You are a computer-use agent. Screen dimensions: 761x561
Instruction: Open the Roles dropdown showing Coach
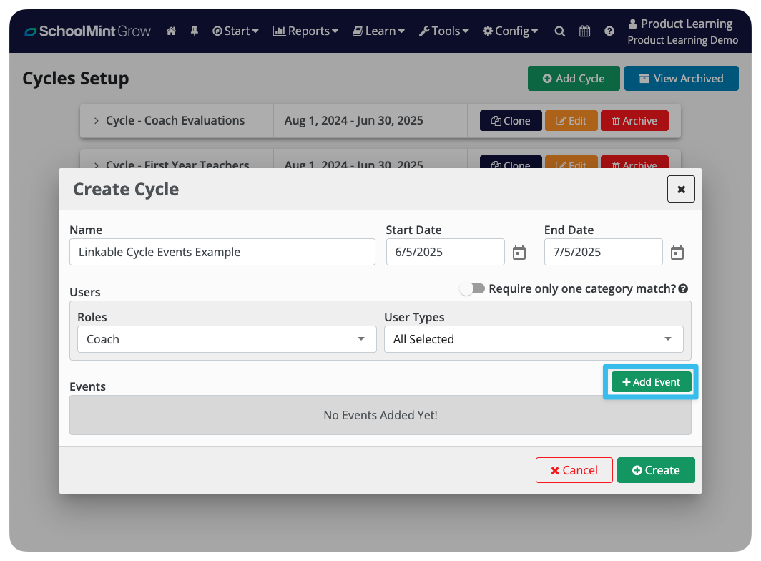[x=227, y=339]
